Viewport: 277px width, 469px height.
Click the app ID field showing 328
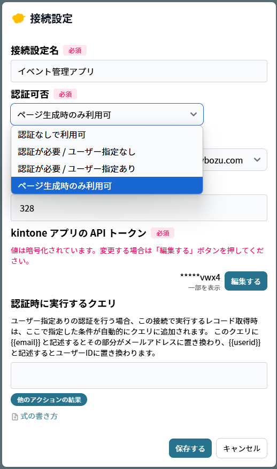point(139,208)
